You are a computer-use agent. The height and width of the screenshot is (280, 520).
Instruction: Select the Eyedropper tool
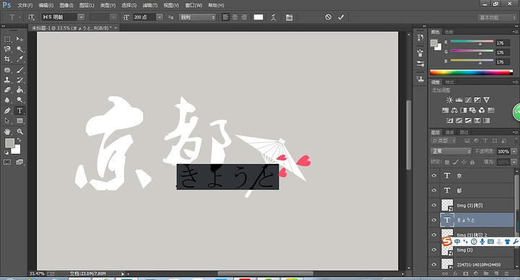pyautogui.click(x=20, y=59)
